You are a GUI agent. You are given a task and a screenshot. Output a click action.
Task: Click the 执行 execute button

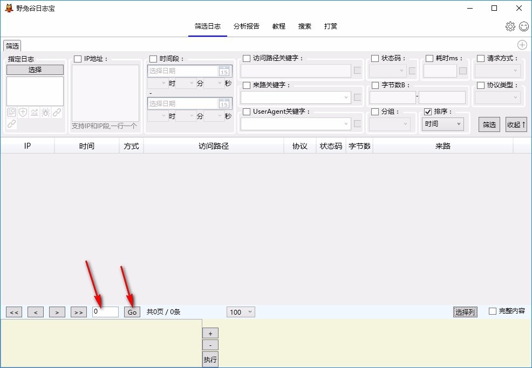(x=210, y=359)
